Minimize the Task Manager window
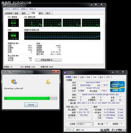This screenshot has width=131, height=133. [91, 5]
